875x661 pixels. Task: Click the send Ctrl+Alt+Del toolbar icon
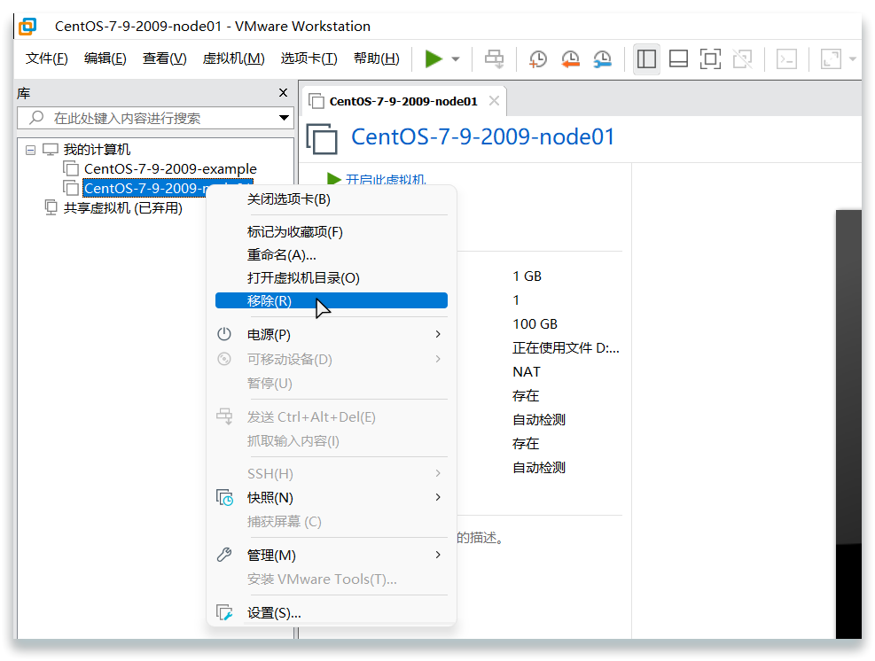tap(494, 58)
